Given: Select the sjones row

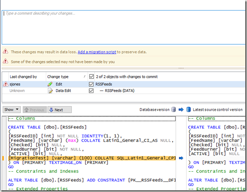Looking at the screenshot, I should [124, 84].
